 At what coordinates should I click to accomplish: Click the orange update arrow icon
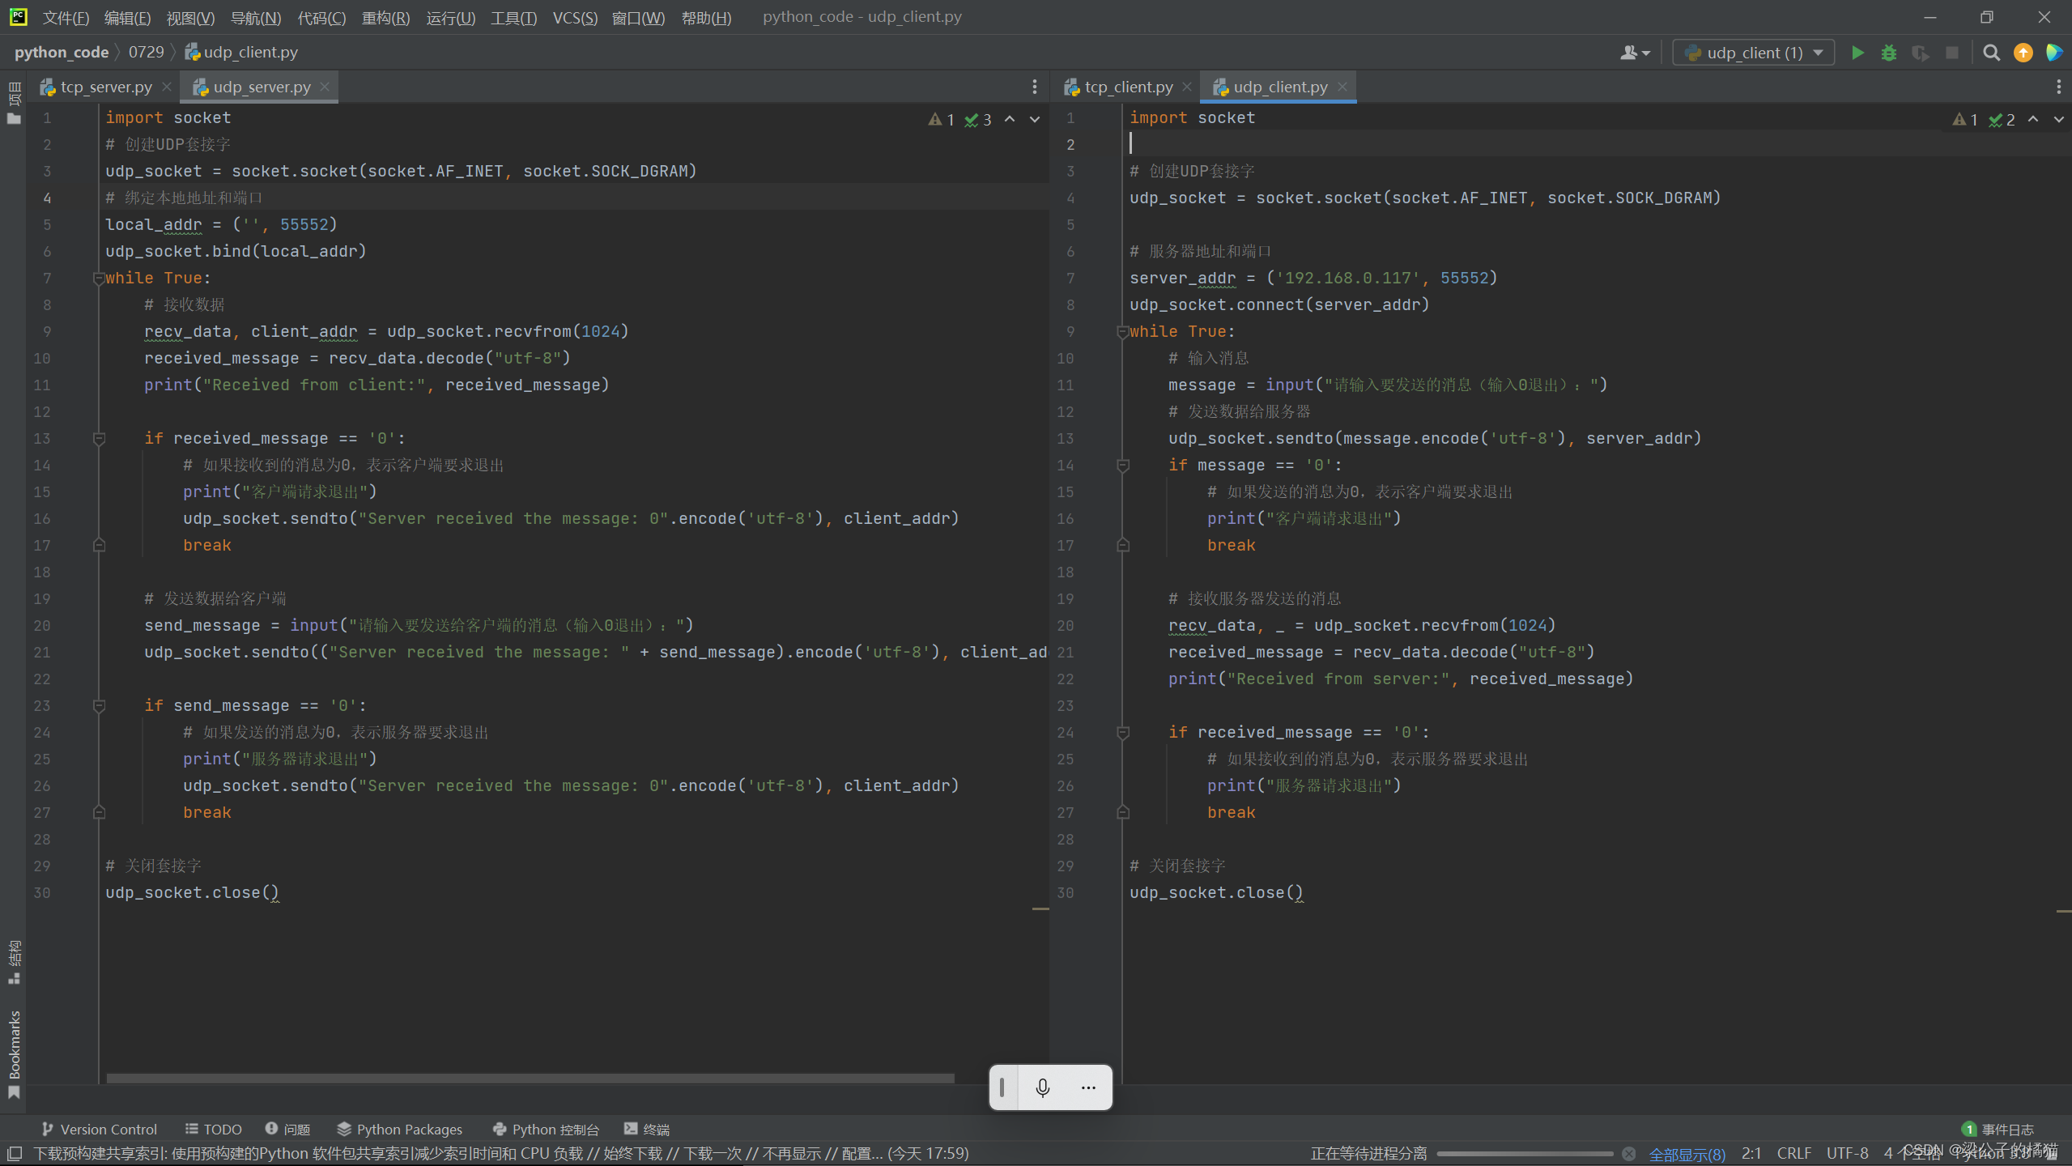tap(2023, 53)
